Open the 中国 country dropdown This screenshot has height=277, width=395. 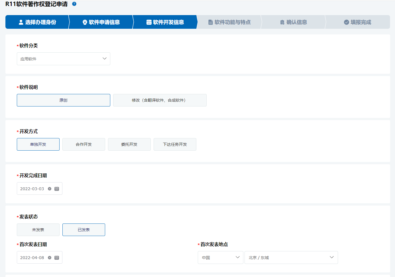[220, 258]
